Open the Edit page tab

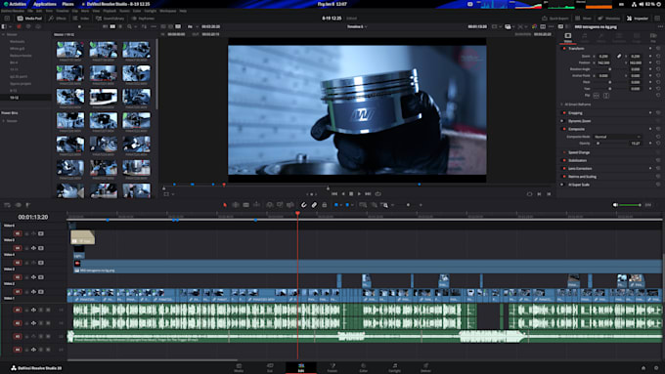point(301,367)
